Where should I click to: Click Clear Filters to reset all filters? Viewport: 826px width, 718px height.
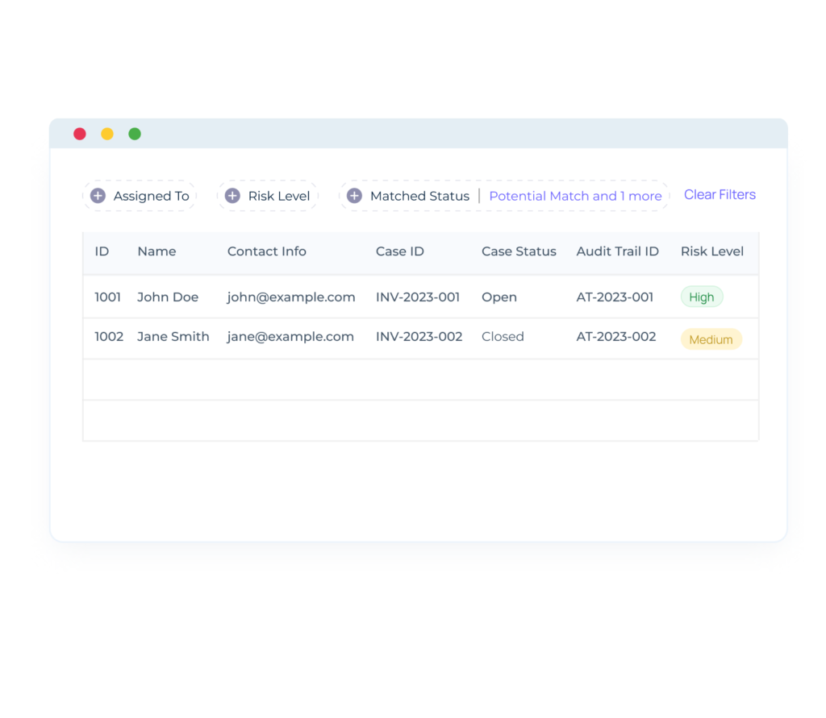coord(720,194)
